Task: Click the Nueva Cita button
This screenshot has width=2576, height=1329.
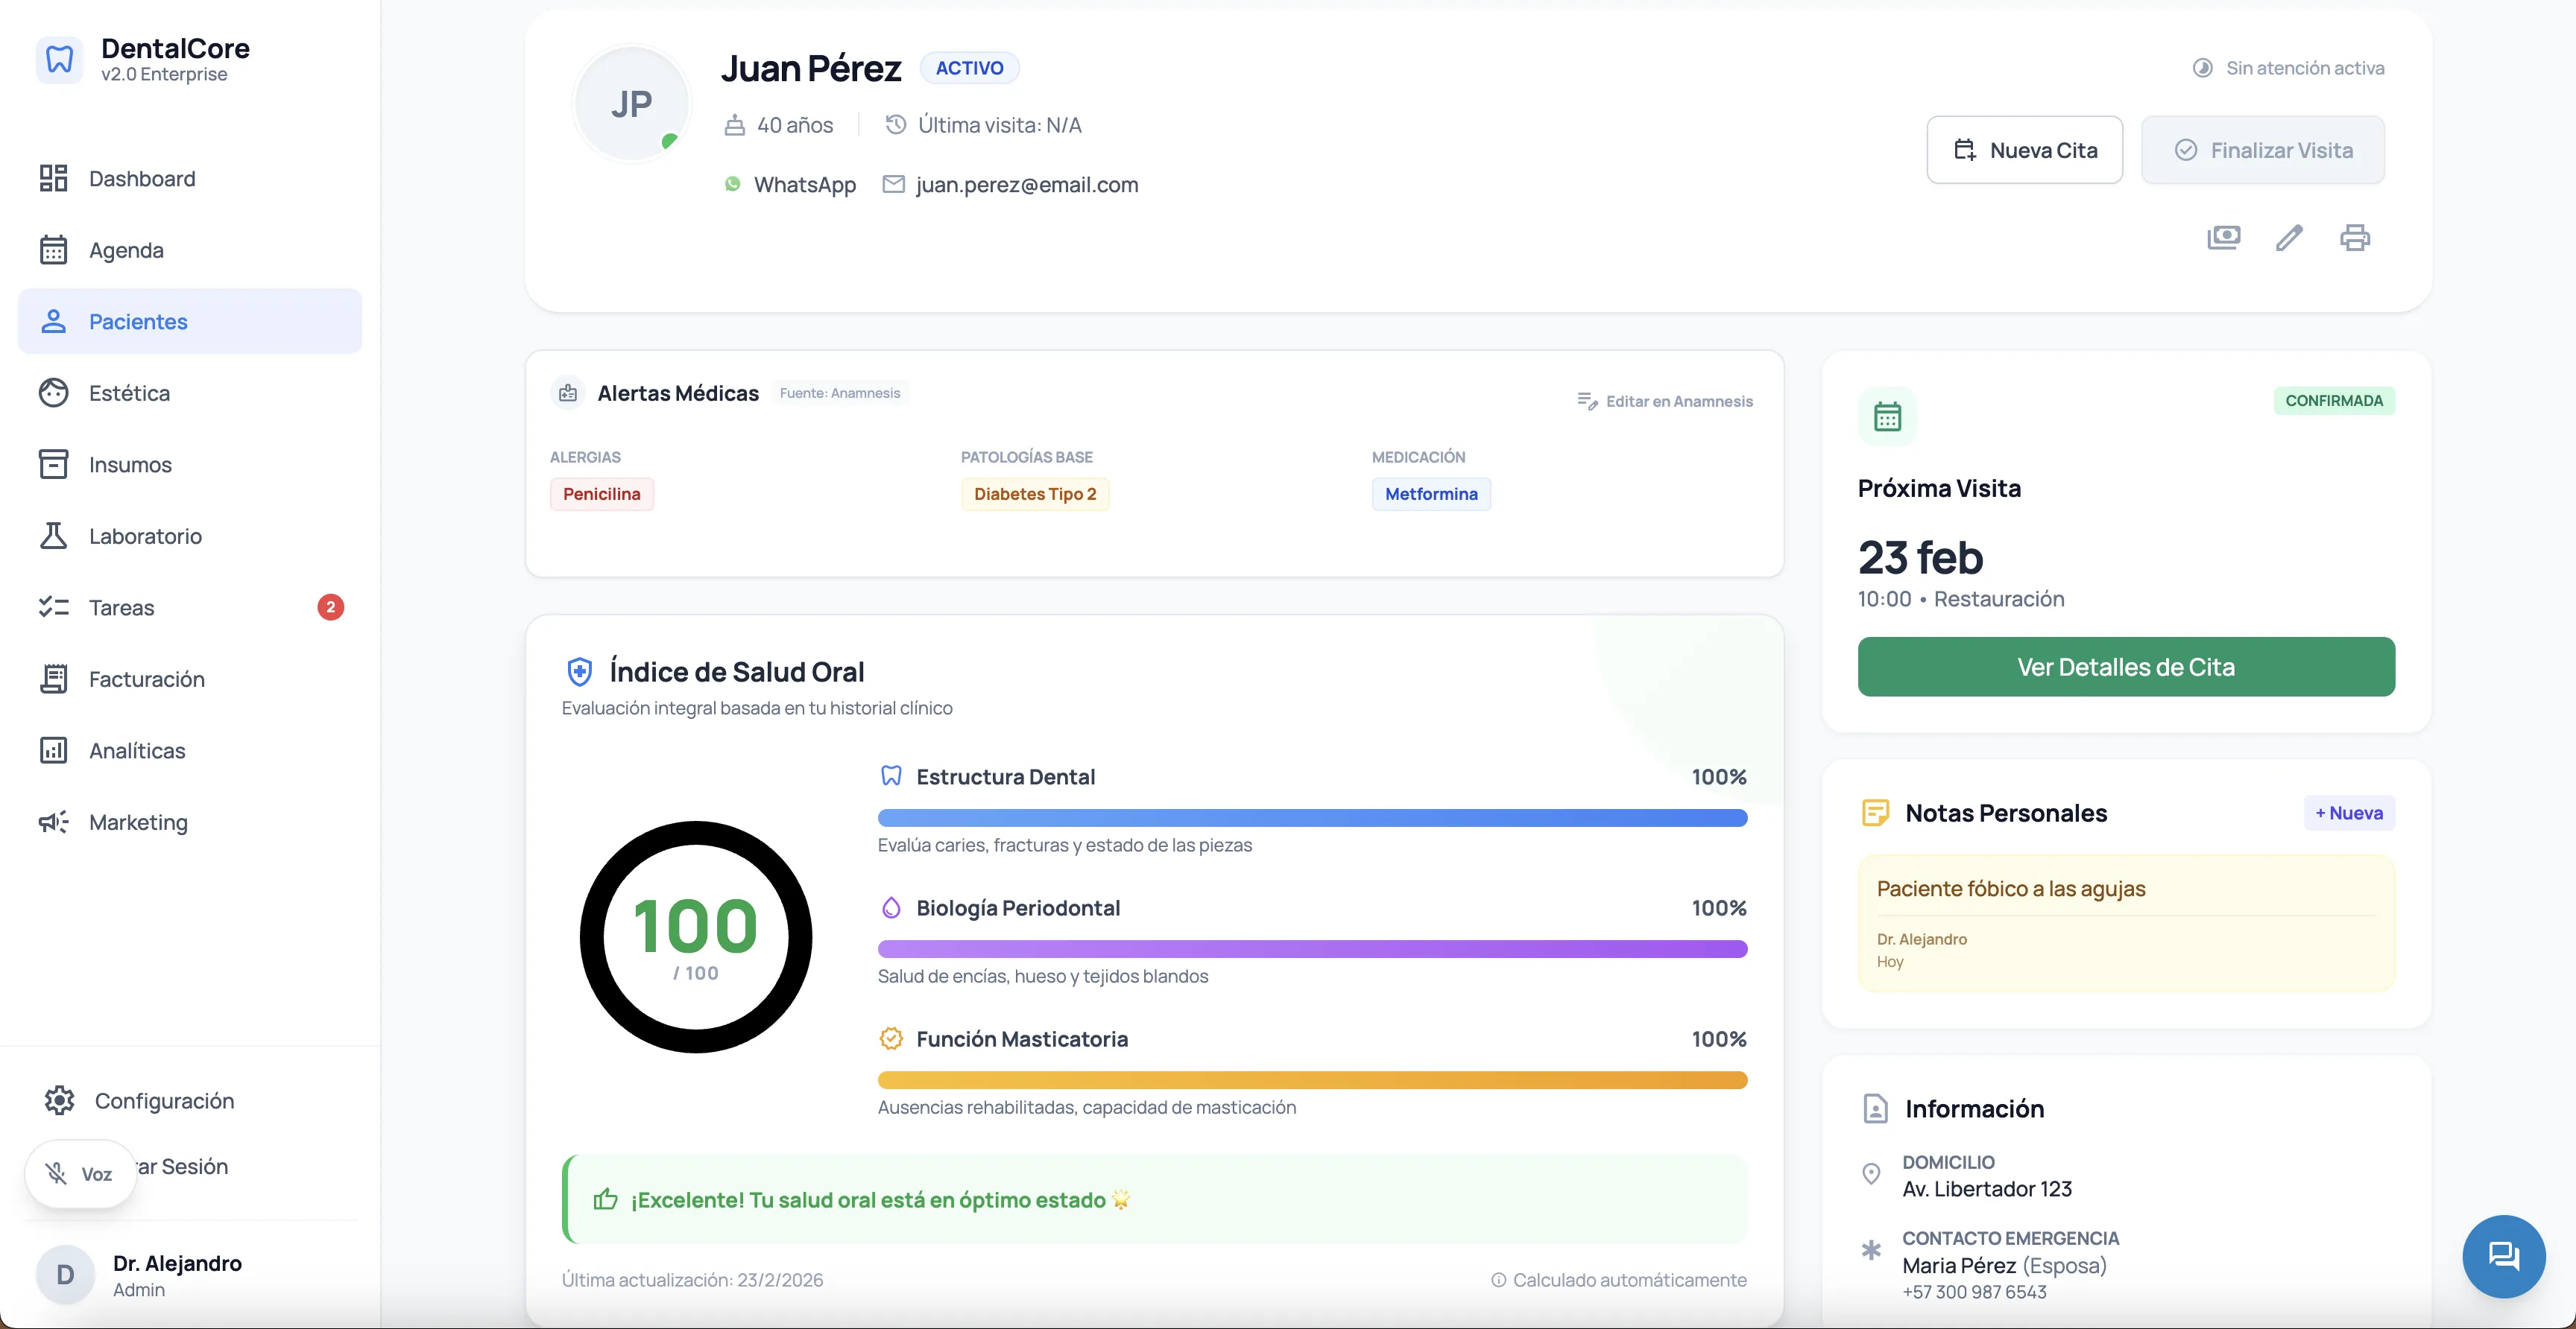Action: (2024, 150)
